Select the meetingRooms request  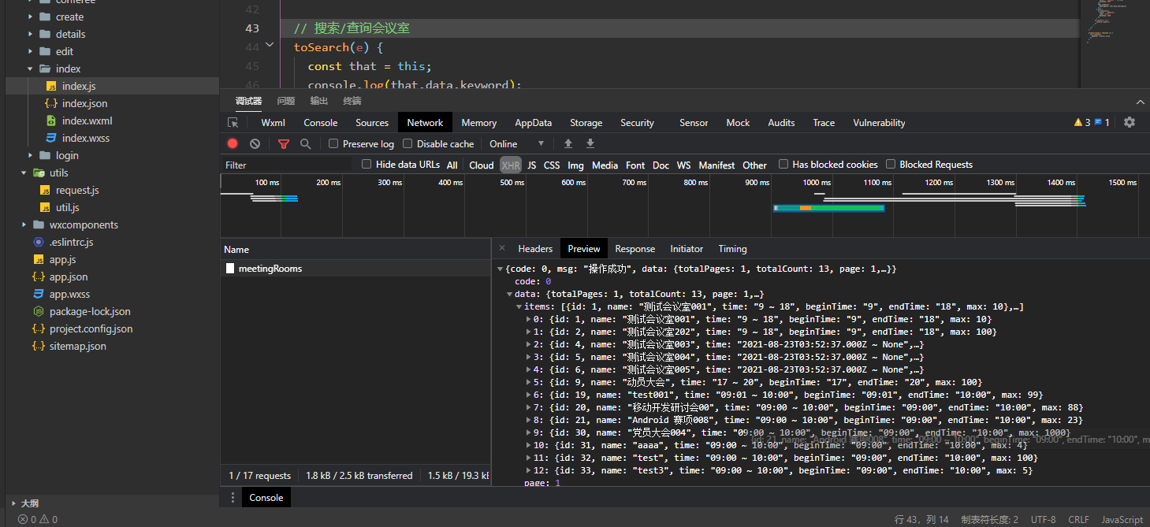coord(355,269)
